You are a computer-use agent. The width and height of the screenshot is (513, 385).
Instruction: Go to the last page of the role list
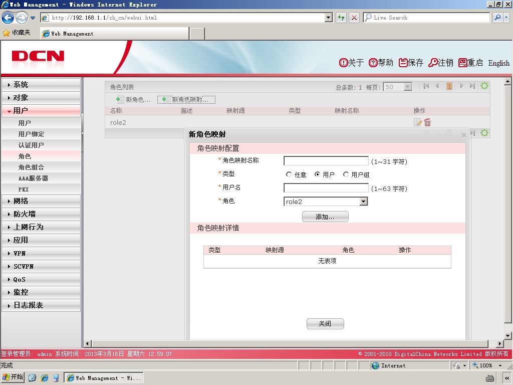(472, 86)
